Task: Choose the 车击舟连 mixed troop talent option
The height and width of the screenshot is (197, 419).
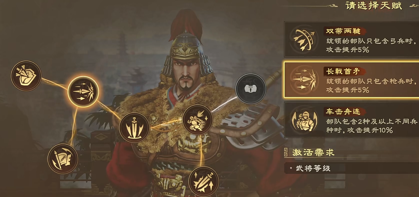Action: [351, 120]
